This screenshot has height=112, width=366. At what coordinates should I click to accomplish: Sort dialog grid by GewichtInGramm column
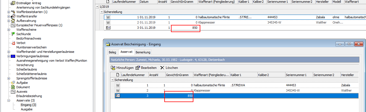tap(179, 75)
